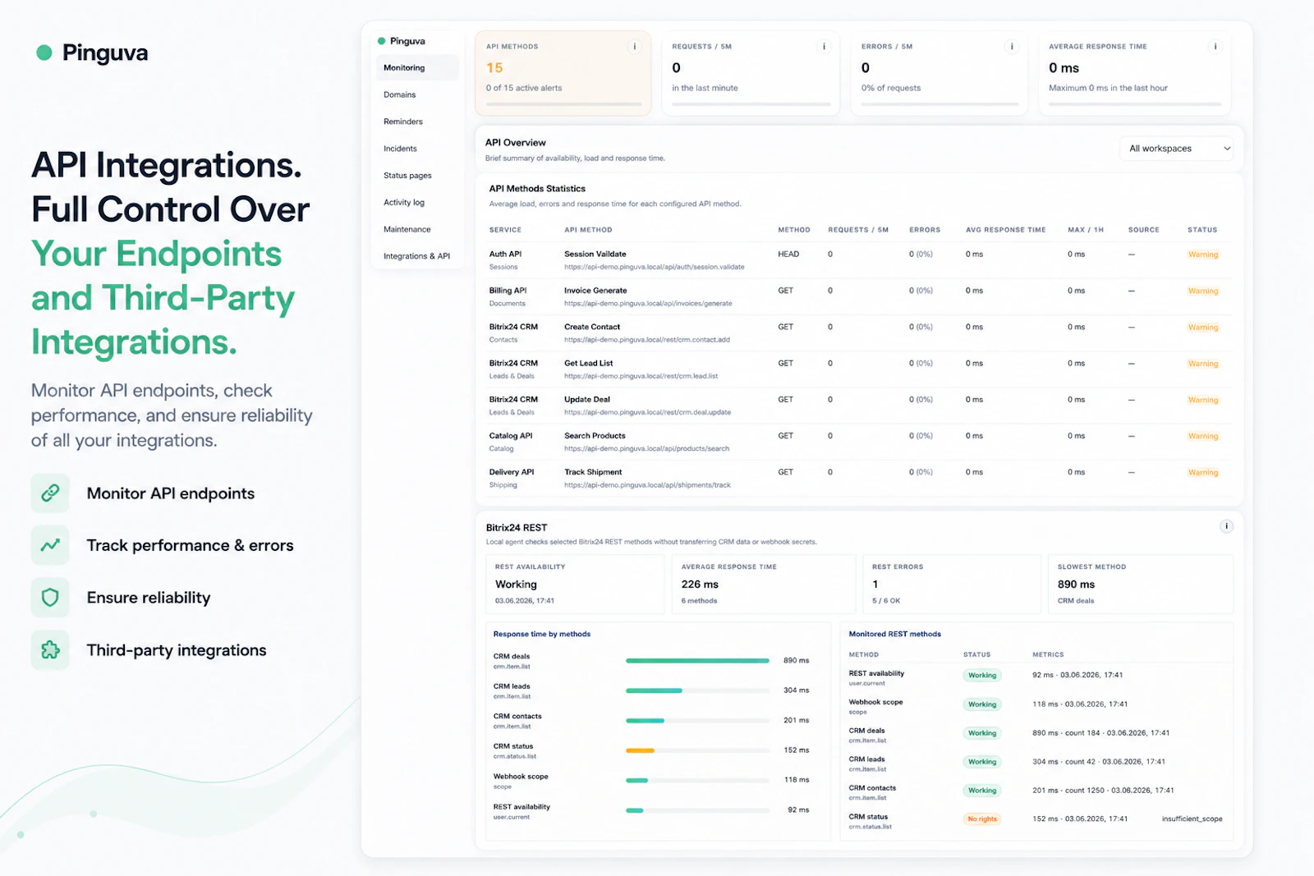Open the invoices/generate URL link

pos(648,304)
